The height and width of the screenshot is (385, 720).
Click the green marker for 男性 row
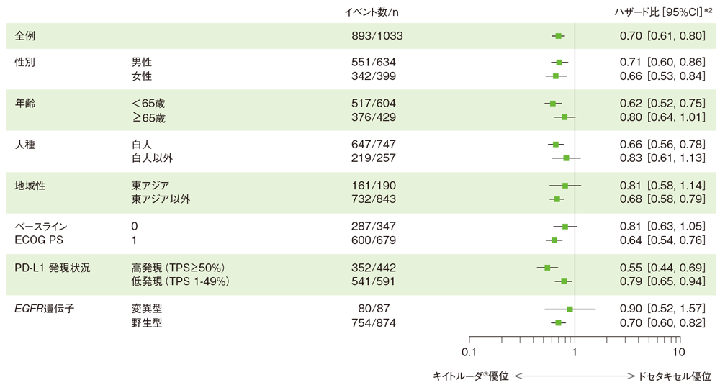(x=559, y=63)
